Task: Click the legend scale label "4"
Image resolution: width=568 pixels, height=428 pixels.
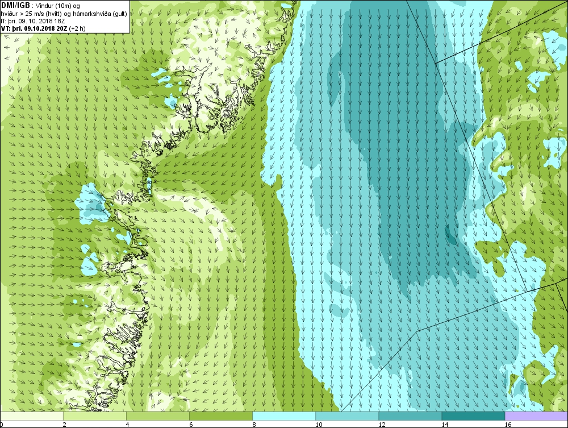Action: (127, 425)
